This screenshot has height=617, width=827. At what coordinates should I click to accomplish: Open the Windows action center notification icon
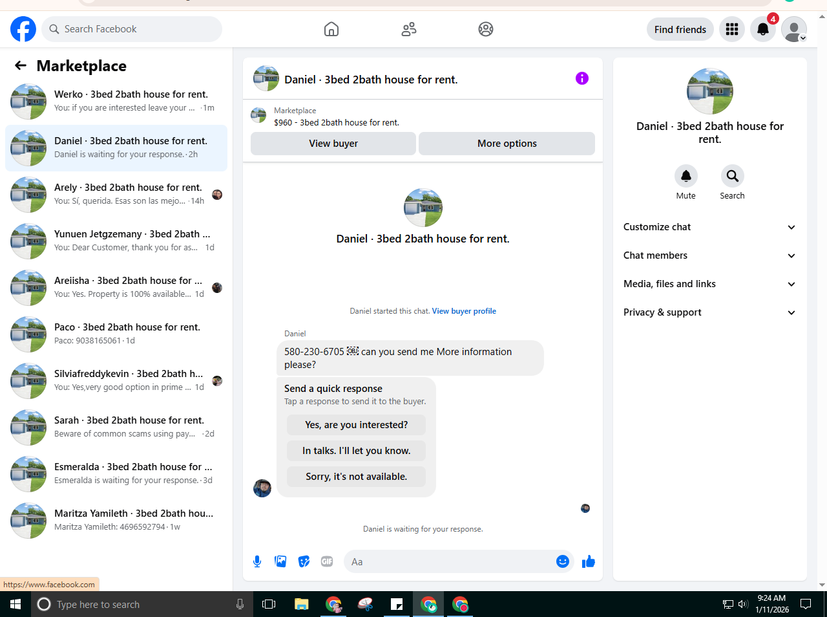tap(806, 604)
